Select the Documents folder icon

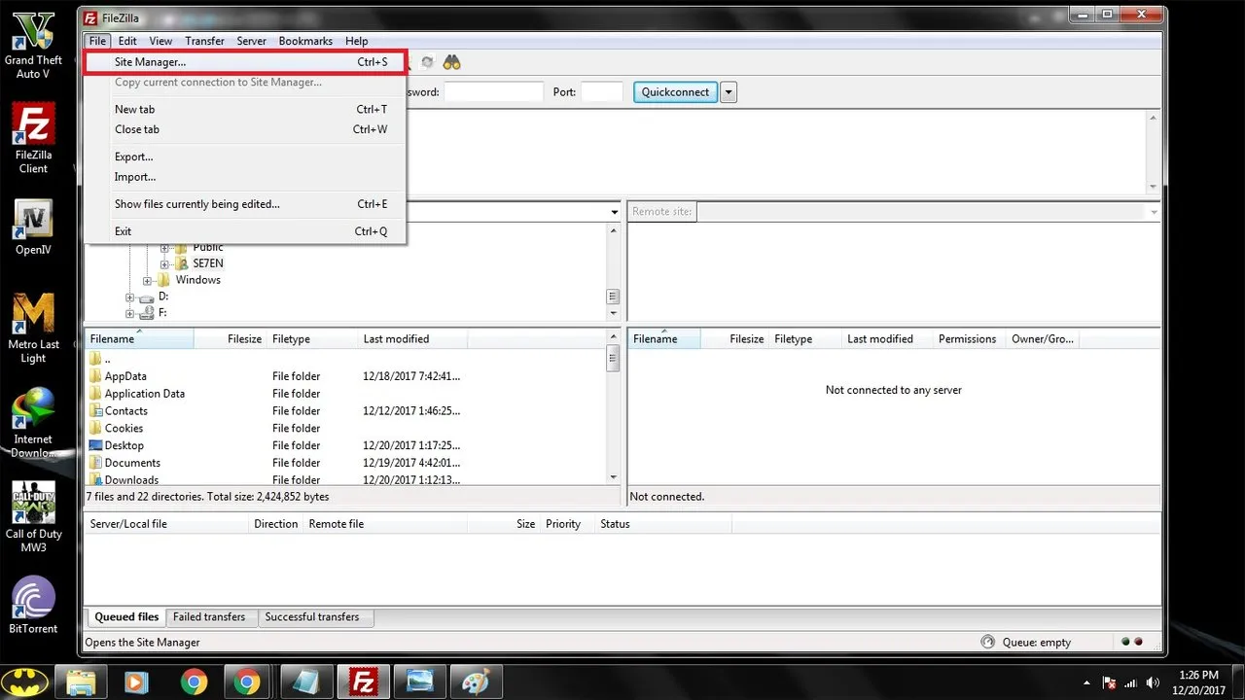click(95, 463)
